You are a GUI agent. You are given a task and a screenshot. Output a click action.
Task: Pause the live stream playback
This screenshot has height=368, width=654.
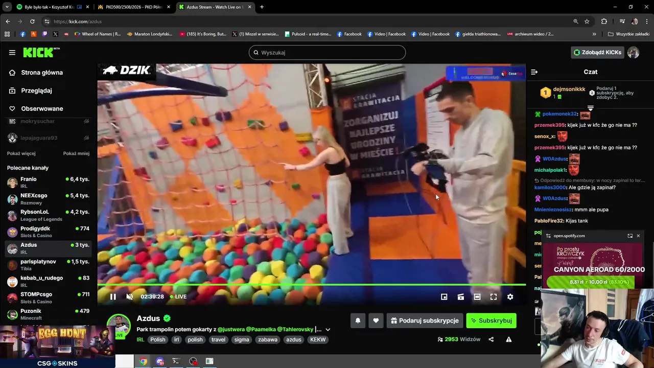tap(113, 296)
